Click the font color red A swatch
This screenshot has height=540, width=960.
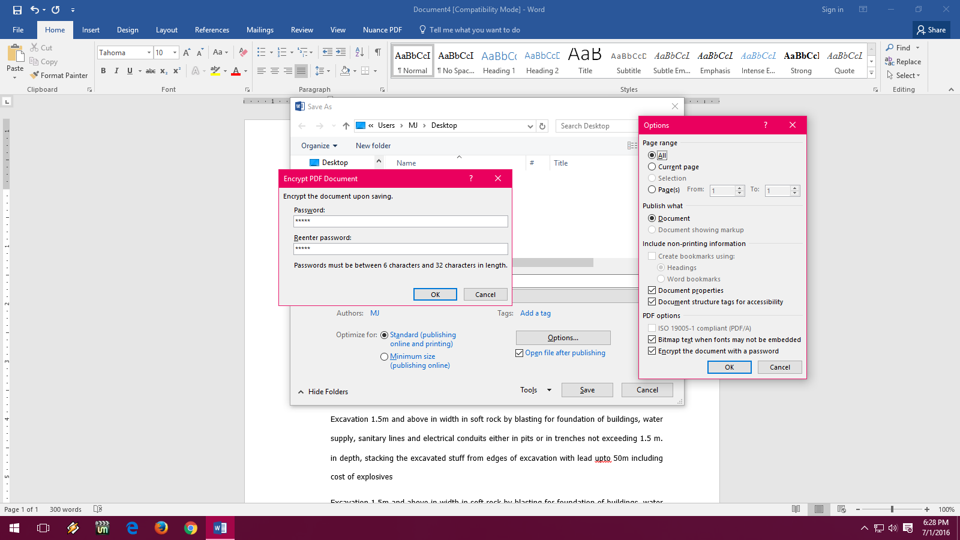tap(236, 71)
